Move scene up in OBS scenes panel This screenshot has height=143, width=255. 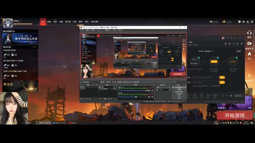(87, 99)
